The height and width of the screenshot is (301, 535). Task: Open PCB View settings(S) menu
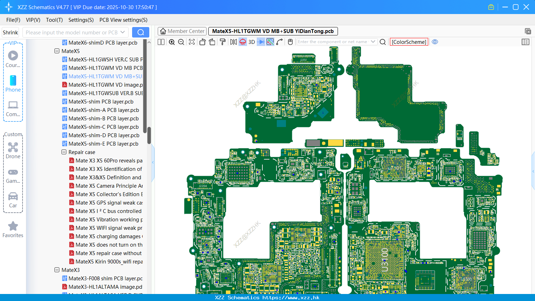[x=123, y=20]
